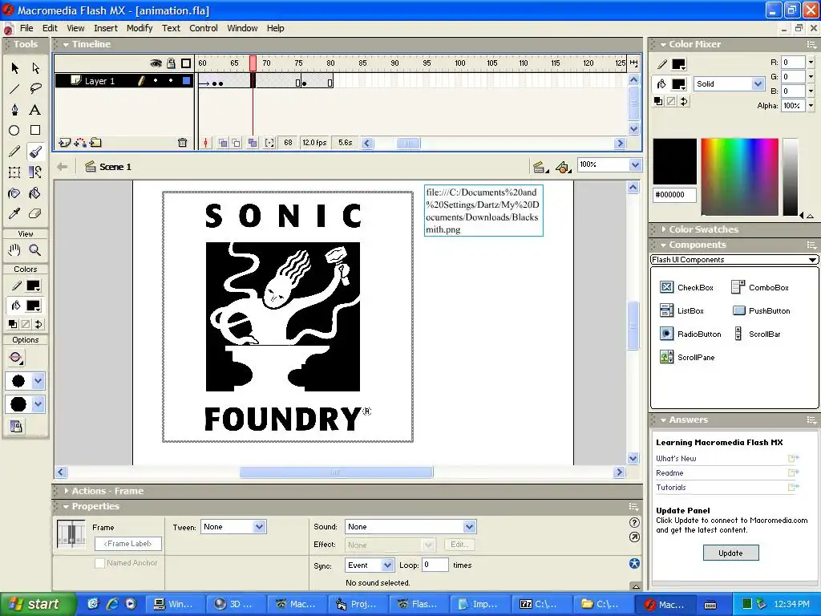Open the Readme link
821x616 pixels.
[x=669, y=473]
